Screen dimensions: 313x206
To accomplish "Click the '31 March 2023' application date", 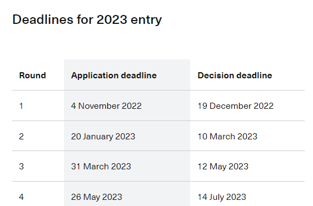I will pos(101,167).
